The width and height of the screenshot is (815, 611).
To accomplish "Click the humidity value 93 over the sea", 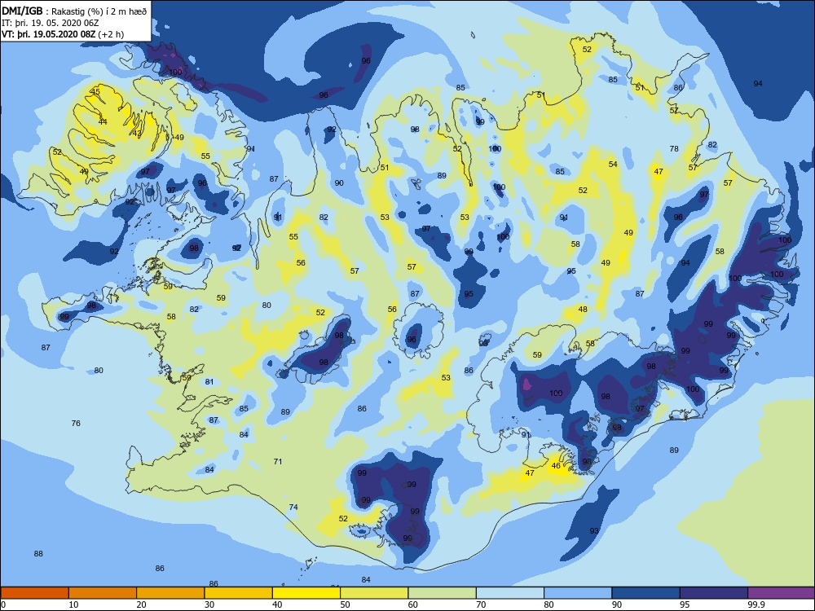I will (x=594, y=531).
